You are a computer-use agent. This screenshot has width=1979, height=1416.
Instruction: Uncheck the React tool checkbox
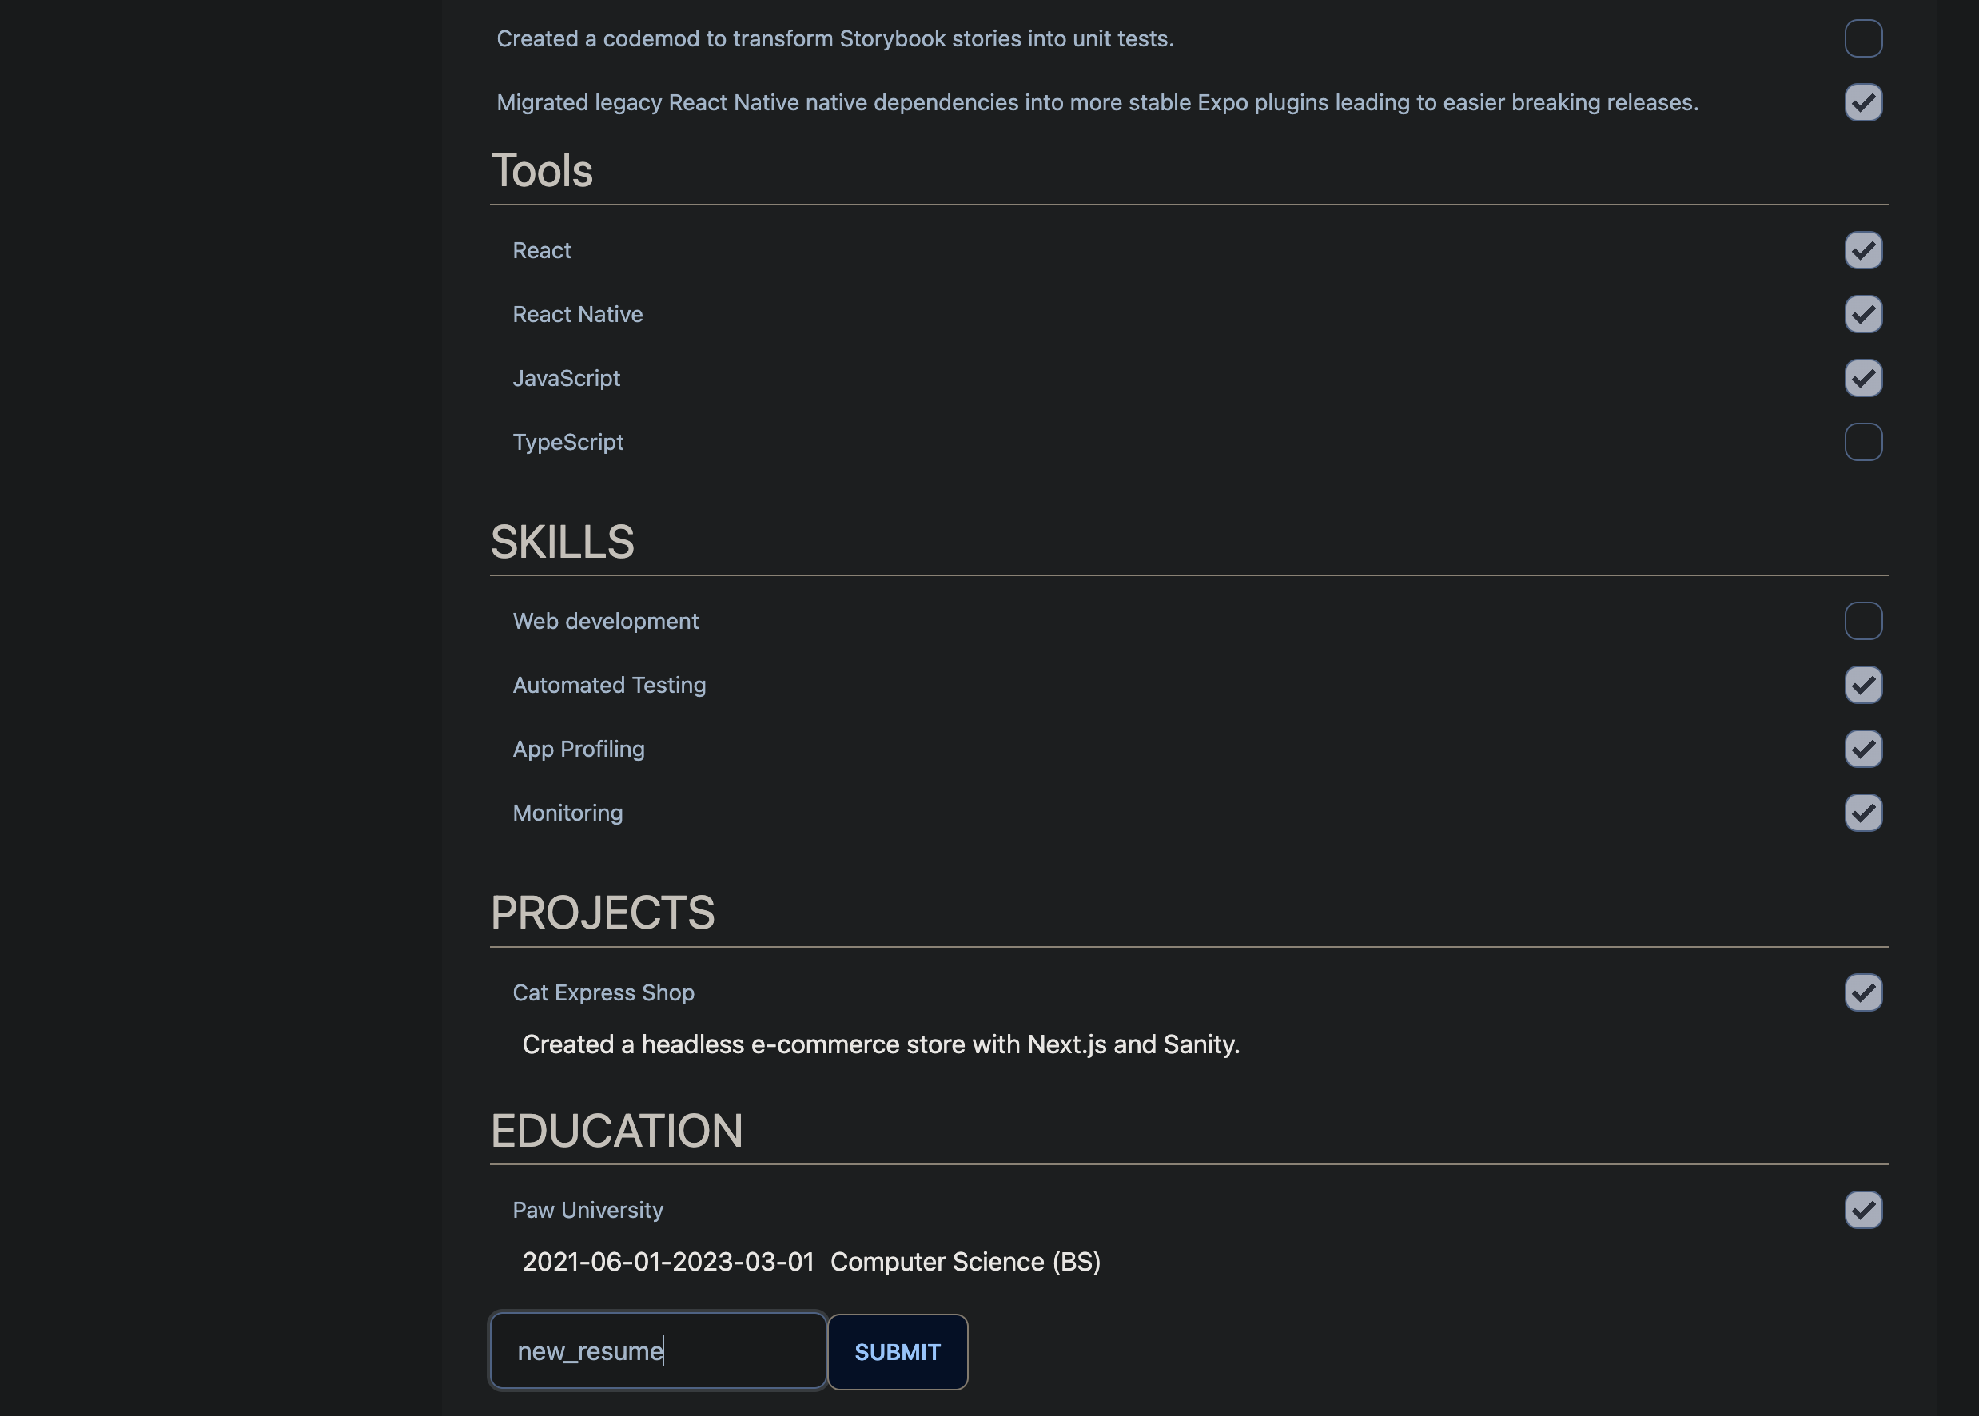tap(1863, 250)
